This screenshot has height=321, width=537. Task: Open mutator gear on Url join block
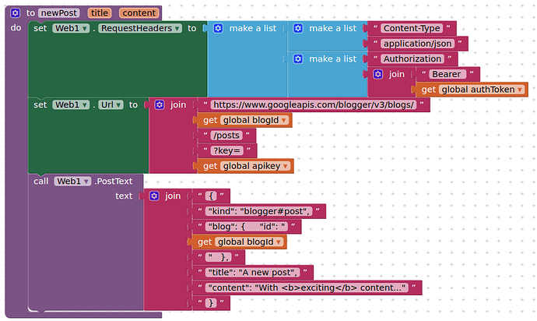tap(160, 104)
